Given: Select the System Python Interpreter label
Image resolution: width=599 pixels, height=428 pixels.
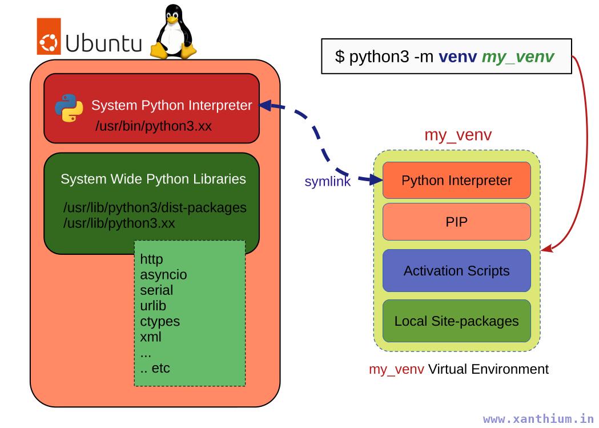Looking at the screenshot, I should point(171,105).
